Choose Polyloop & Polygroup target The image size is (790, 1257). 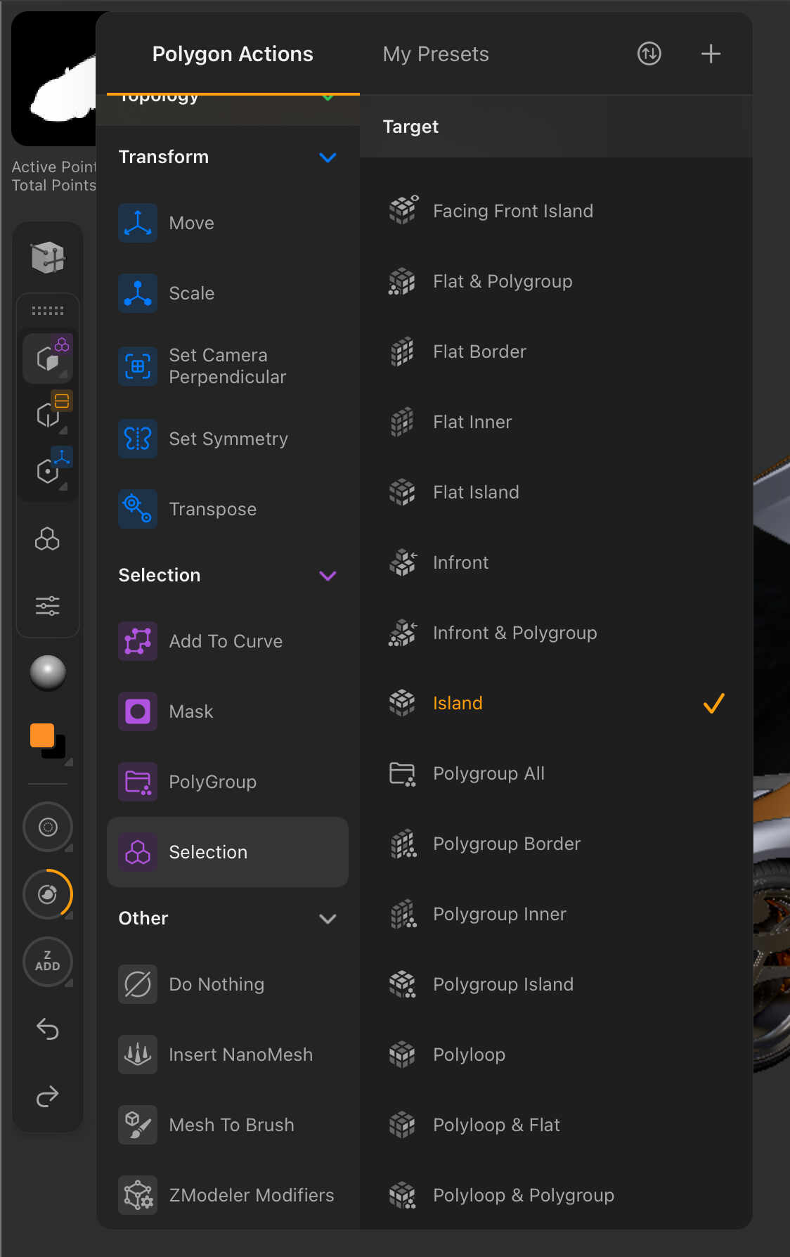coord(556,1195)
